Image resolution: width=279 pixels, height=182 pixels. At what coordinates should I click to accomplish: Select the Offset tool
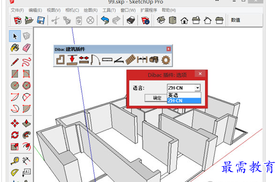26,147
